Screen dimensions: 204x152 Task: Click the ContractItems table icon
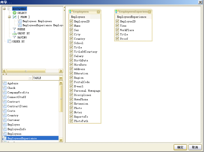point(5,106)
